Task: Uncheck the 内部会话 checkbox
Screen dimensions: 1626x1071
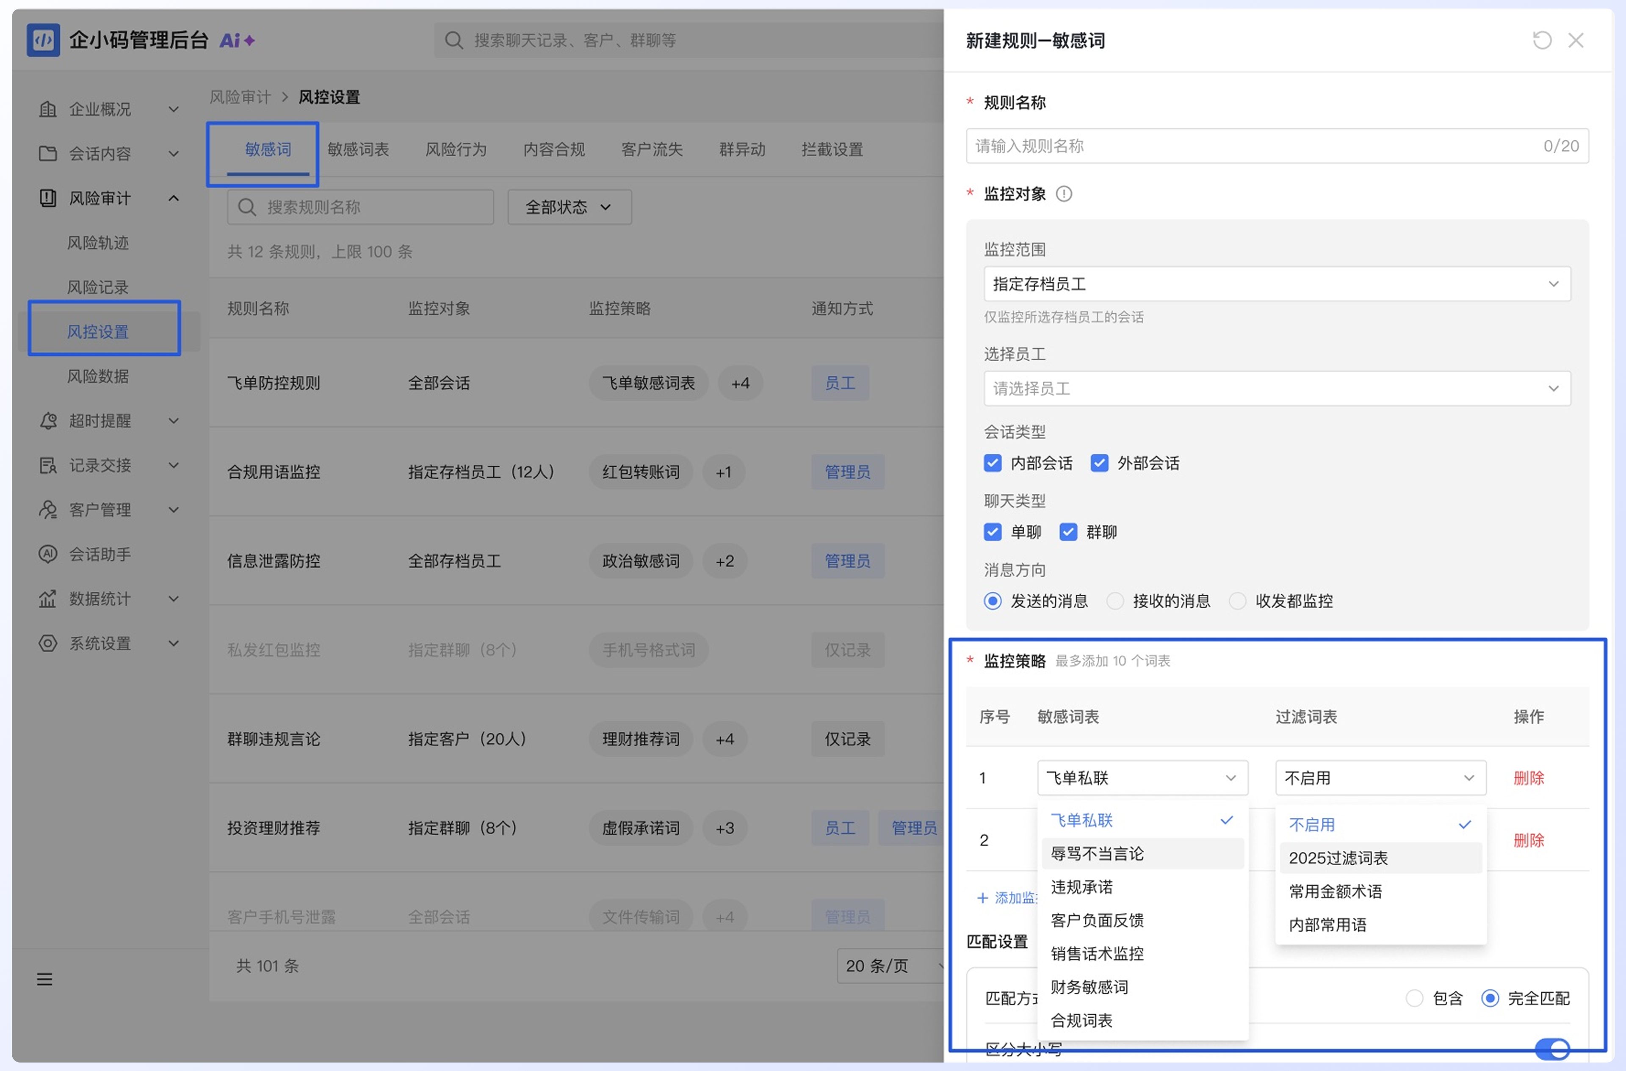Action: (993, 463)
